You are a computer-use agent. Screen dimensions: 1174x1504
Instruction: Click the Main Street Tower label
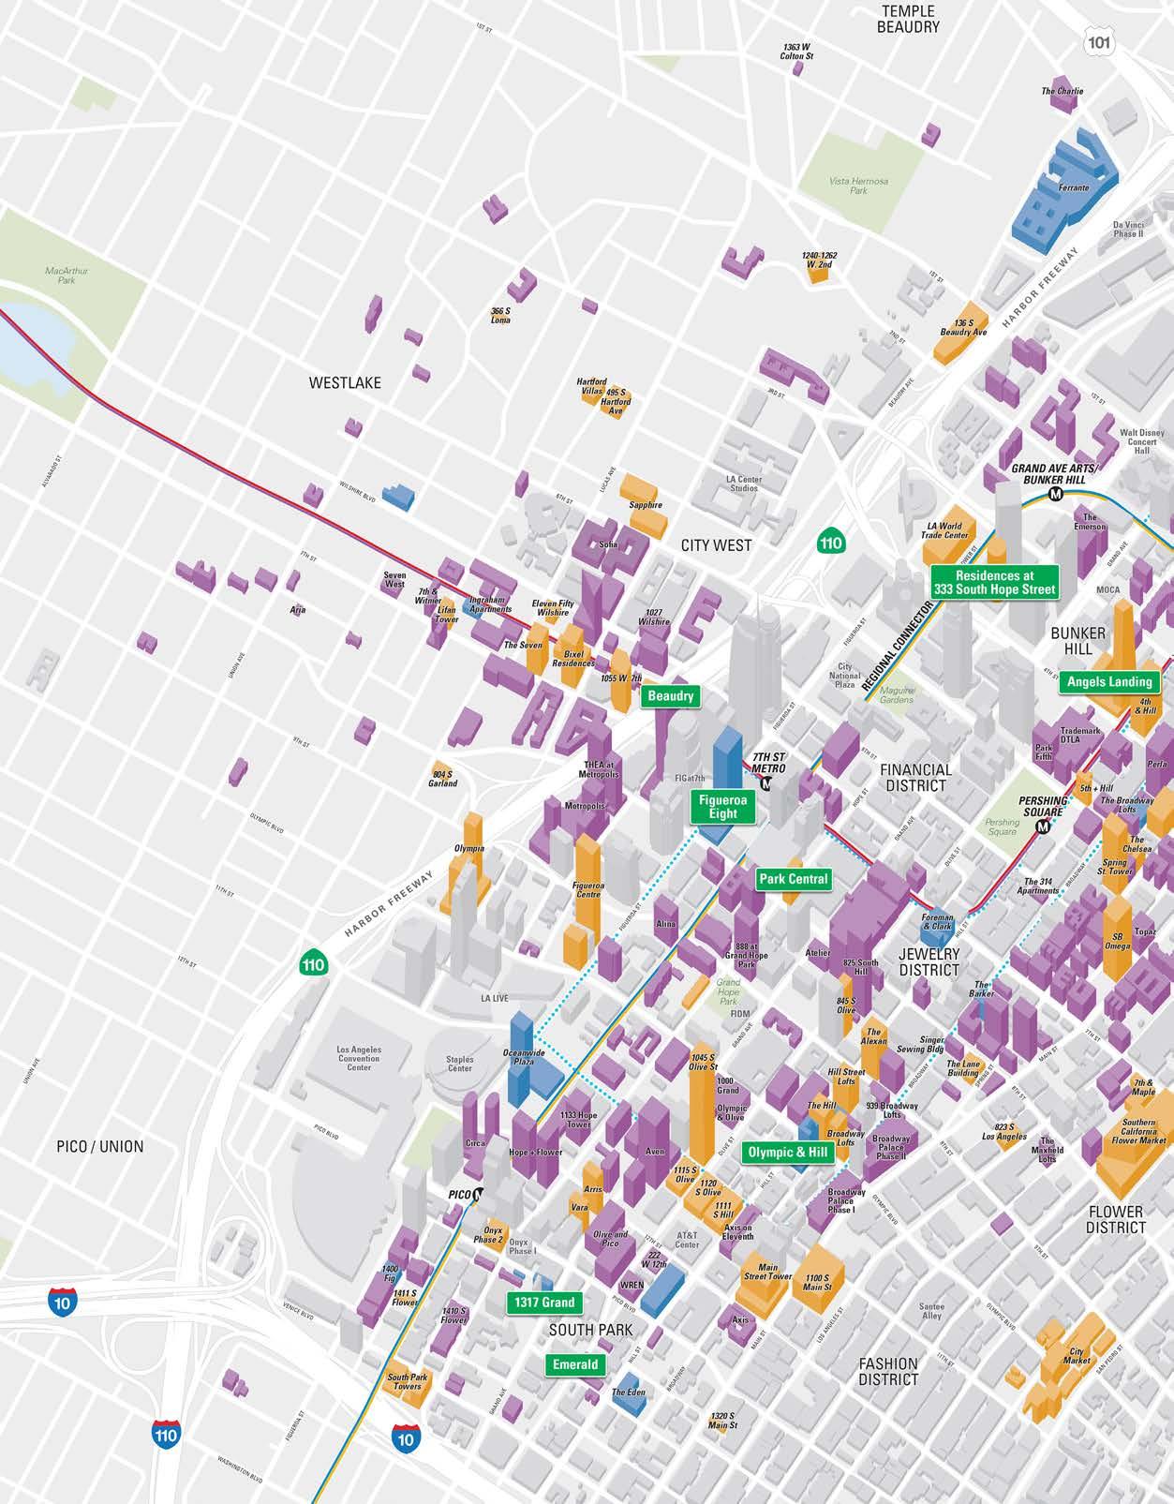(767, 1272)
